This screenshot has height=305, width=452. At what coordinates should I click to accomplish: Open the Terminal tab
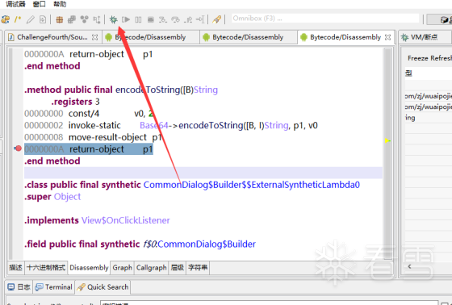tap(54, 287)
